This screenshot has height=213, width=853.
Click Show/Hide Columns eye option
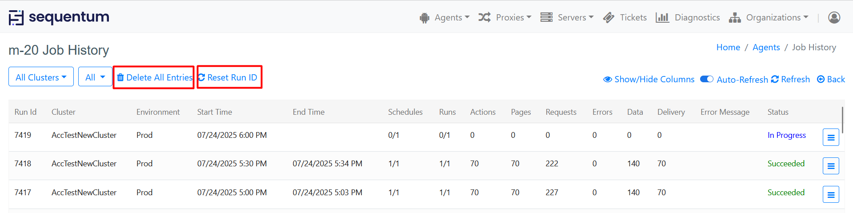649,79
